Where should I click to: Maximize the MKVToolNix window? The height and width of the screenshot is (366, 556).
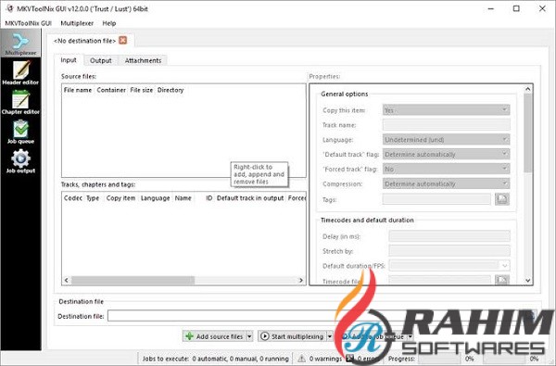pyautogui.click(x=517, y=9)
